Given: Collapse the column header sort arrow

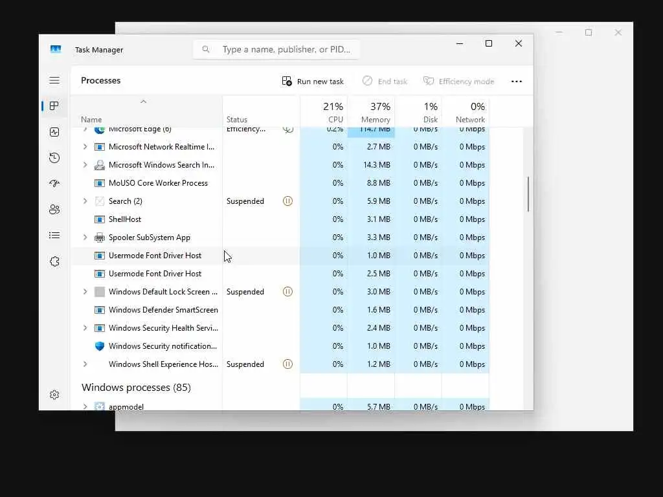Looking at the screenshot, I should click(143, 102).
